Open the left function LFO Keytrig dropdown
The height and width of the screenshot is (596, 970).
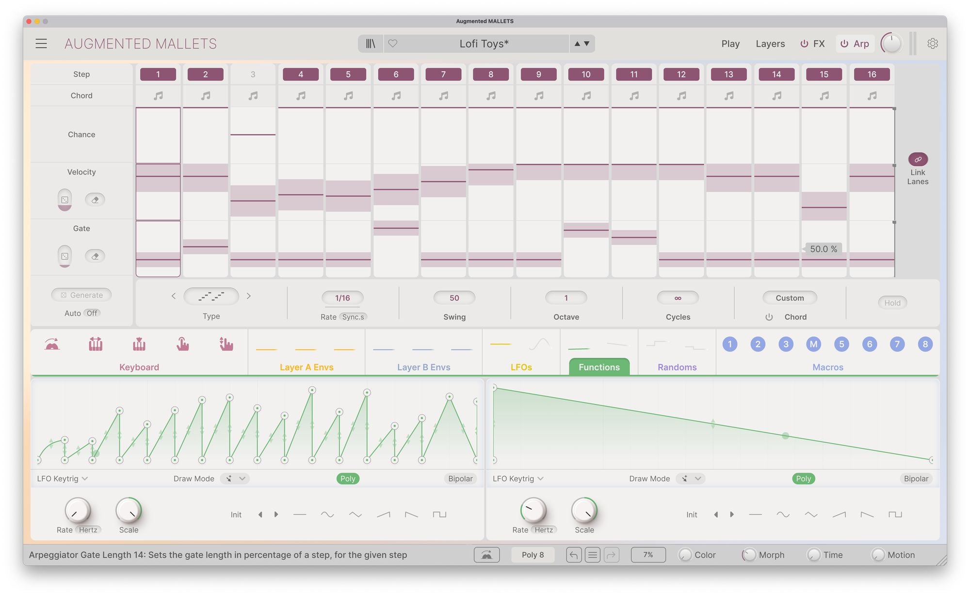click(x=63, y=479)
